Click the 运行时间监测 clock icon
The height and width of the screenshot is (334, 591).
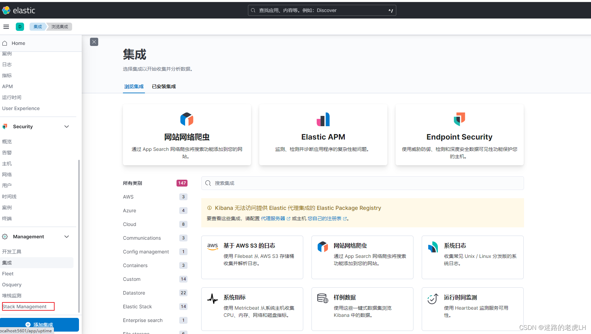click(x=433, y=299)
